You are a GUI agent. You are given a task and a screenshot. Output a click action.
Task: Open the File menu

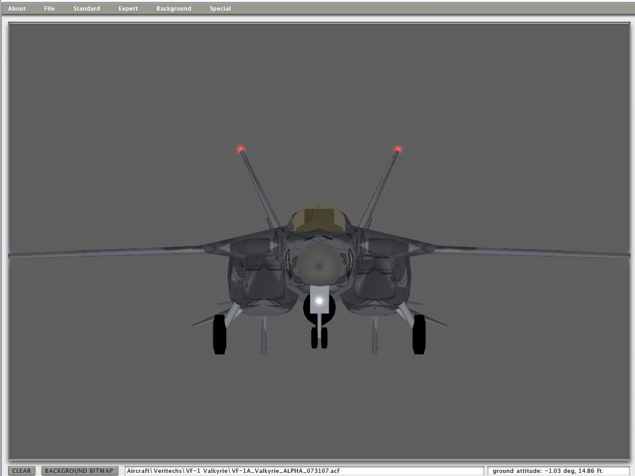[50, 9]
